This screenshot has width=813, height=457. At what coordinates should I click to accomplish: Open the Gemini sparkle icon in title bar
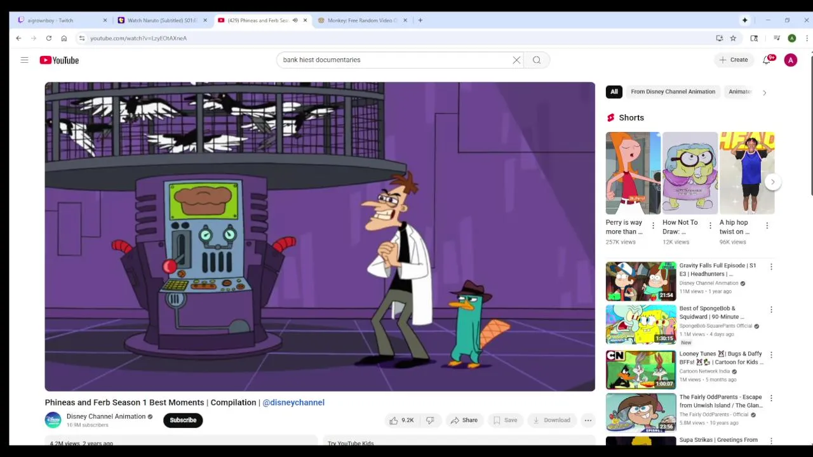[744, 20]
